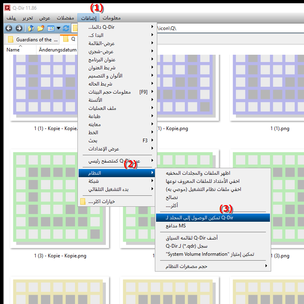
Task: Click the نصائح menu entry
Action: tap(213, 197)
